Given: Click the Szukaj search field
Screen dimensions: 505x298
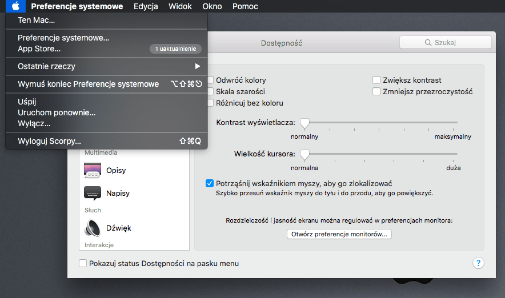Looking at the screenshot, I should [x=445, y=43].
